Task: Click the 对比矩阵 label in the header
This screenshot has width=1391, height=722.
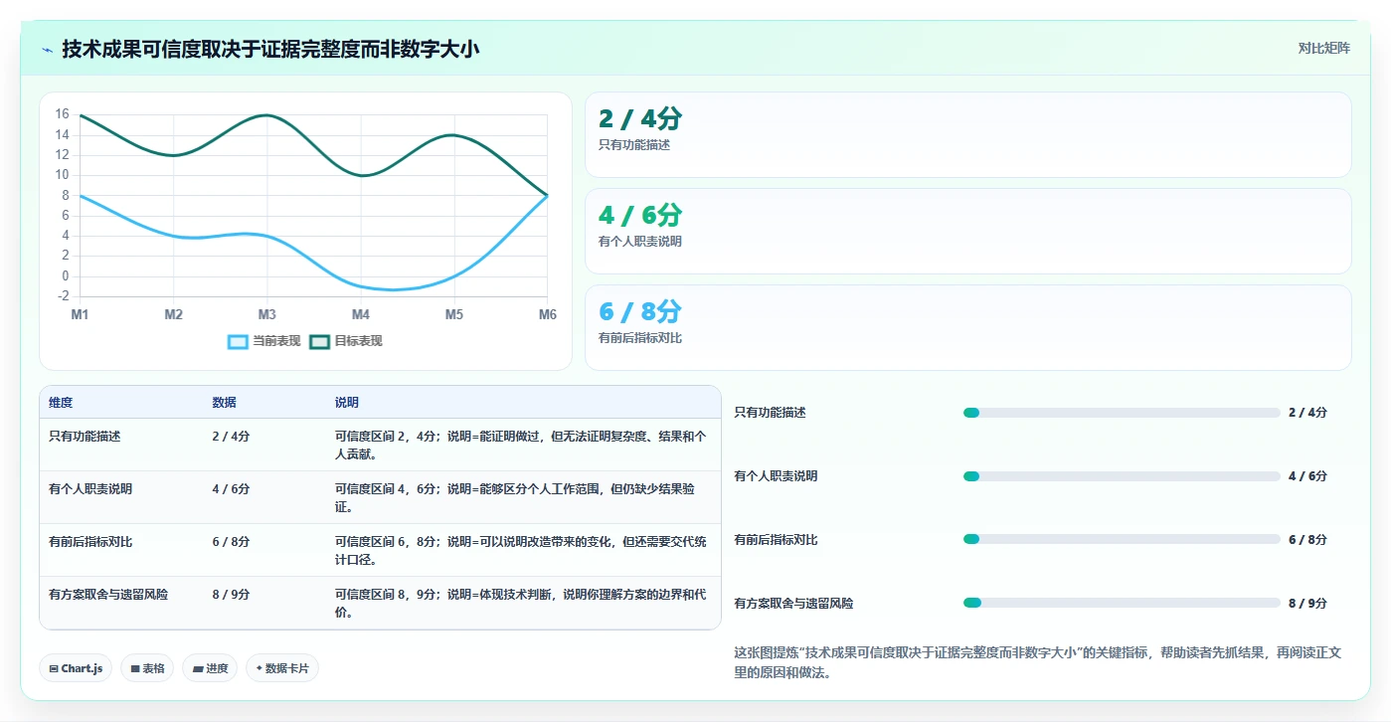Action: click(x=1323, y=48)
